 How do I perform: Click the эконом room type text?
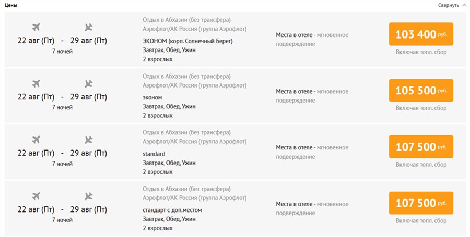click(152, 97)
